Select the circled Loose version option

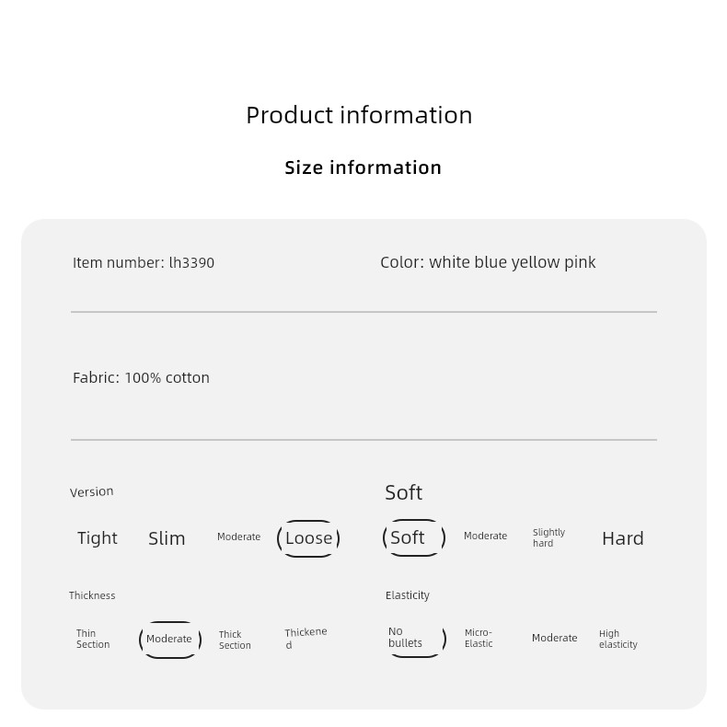click(x=308, y=538)
